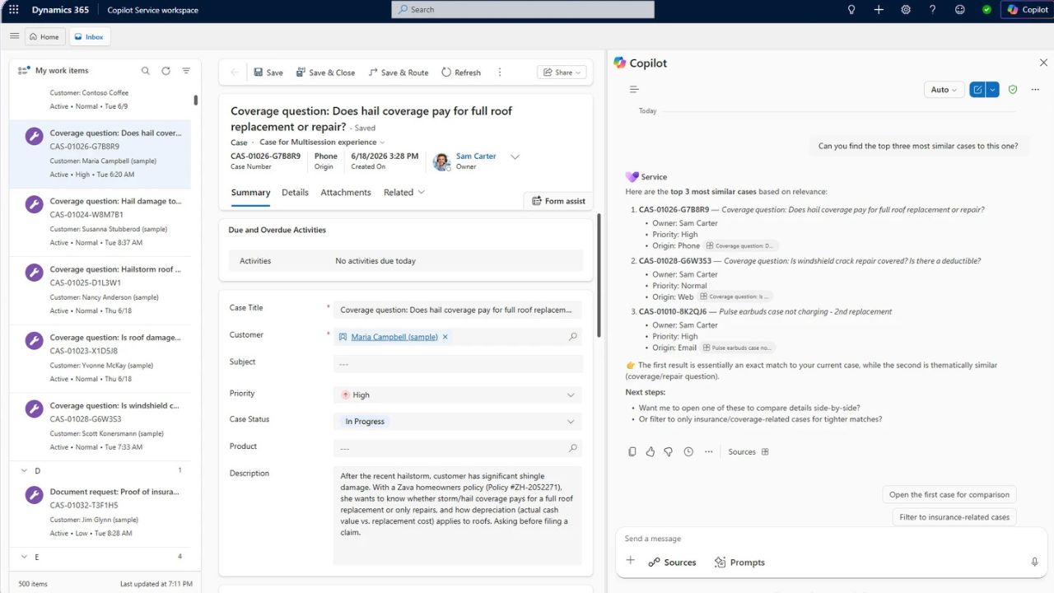Image resolution: width=1054 pixels, height=593 pixels.
Task: Open more commands ellipsis in case toolbar
Action: click(499, 72)
